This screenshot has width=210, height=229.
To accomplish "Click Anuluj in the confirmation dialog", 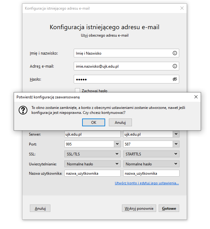I will pos(120,122).
